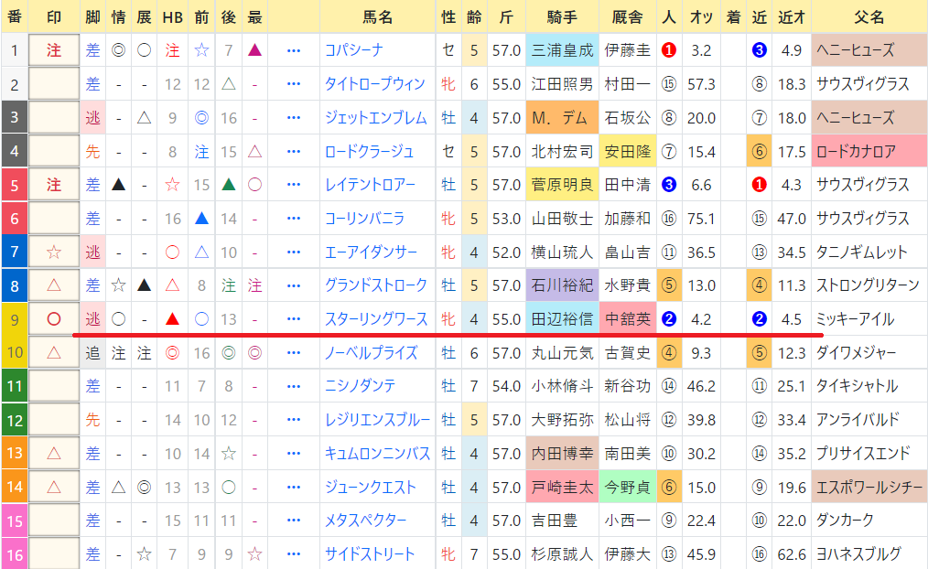This screenshot has width=928, height=569.
Task: Open the horse link ノーベルプライズ
Action: pos(371,353)
